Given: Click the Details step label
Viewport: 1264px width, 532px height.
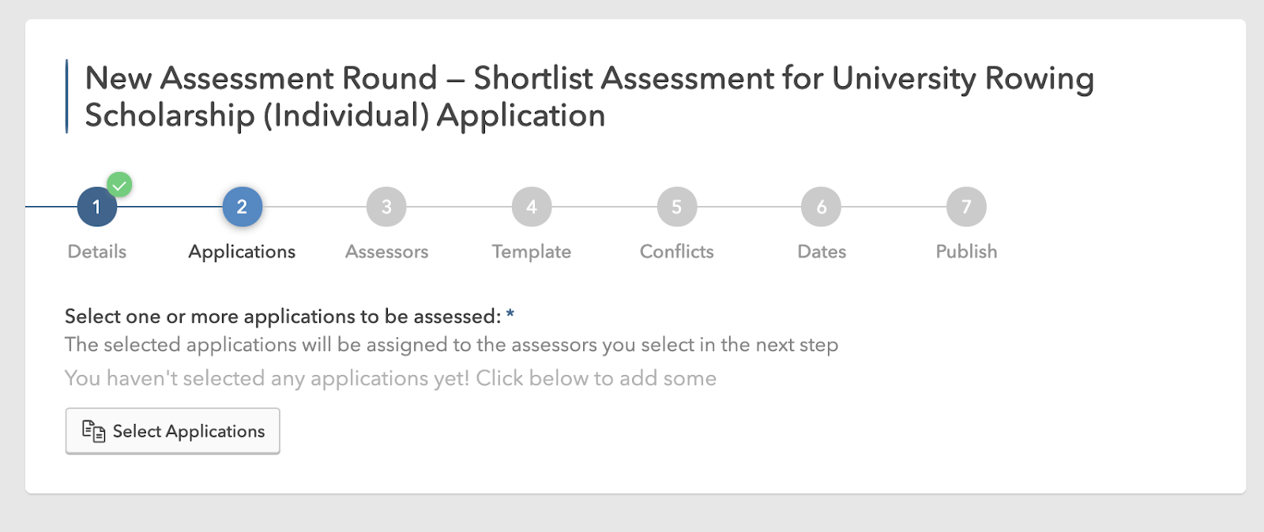Looking at the screenshot, I should coord(97,252).
